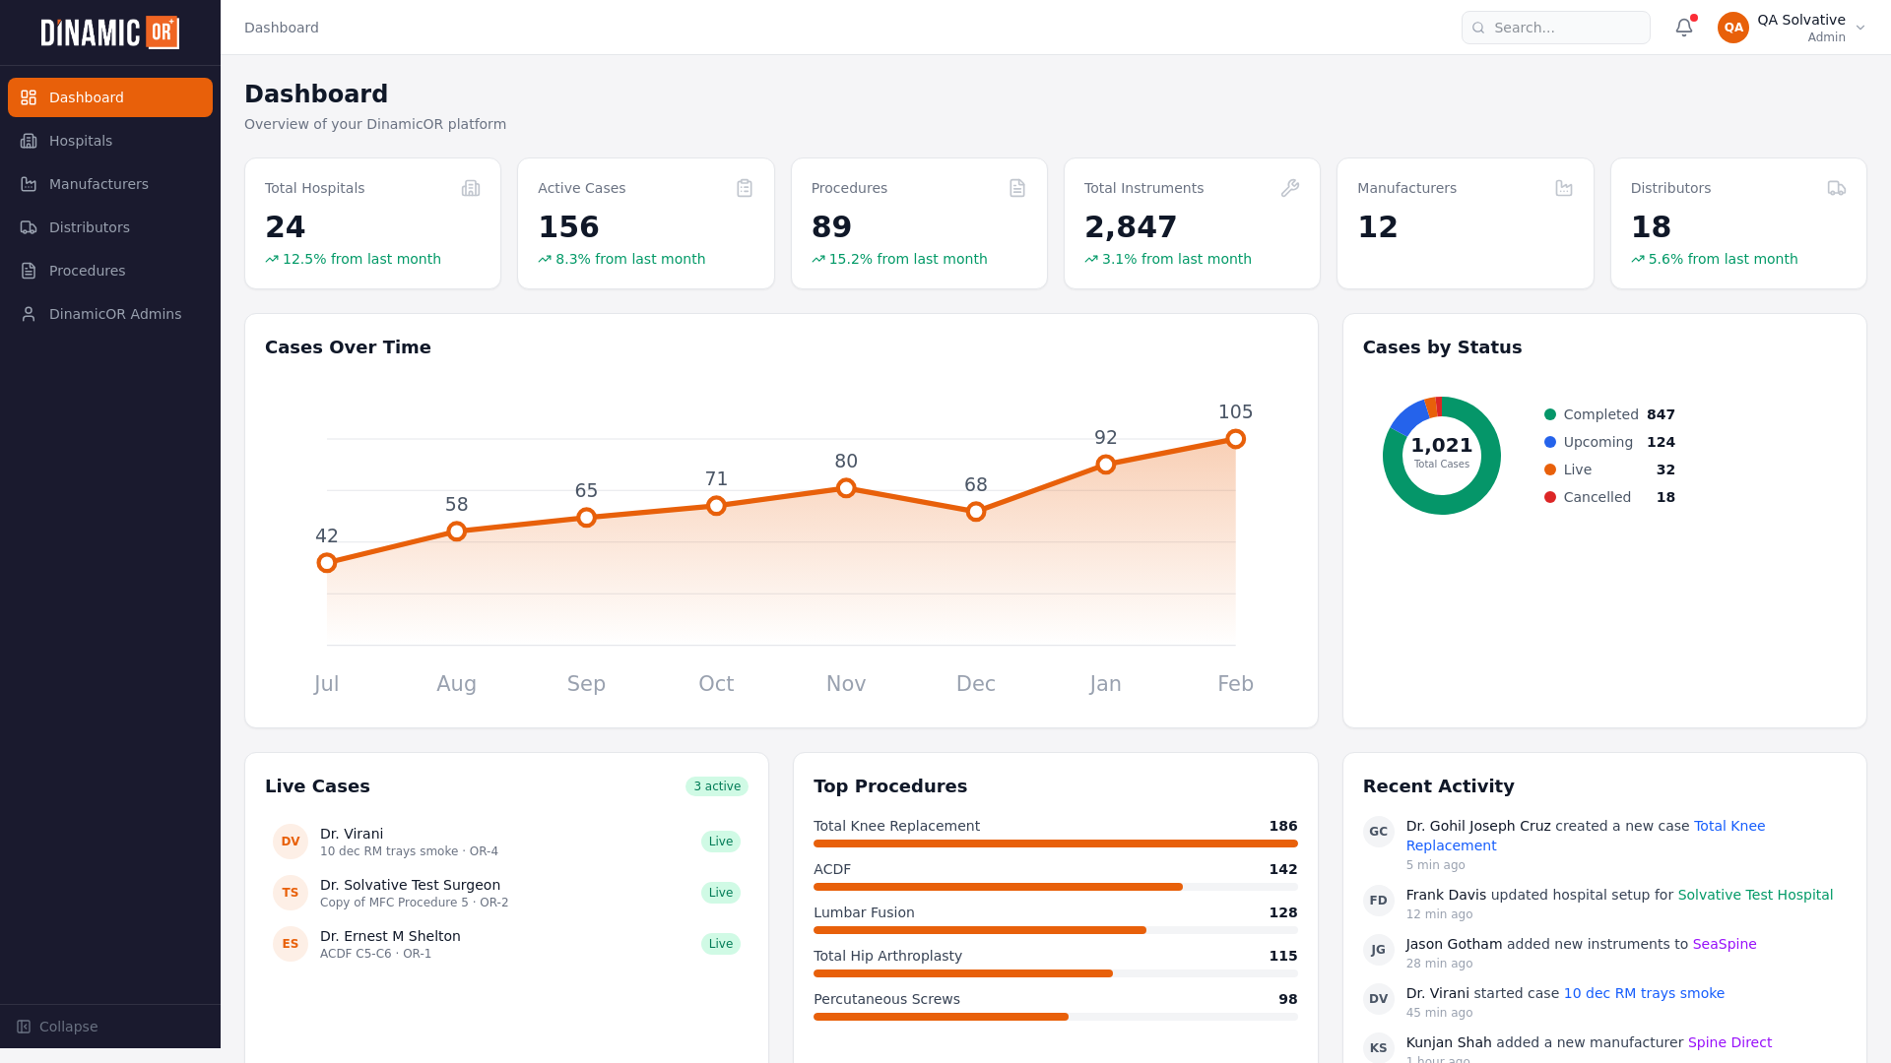
Task: Open the QA avatar profile menu
Action: pyautogui.click(x=1733, y=28)
